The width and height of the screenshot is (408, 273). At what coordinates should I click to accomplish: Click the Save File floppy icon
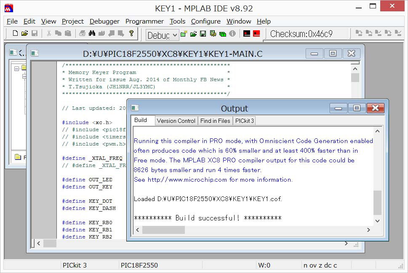(35, 33)
